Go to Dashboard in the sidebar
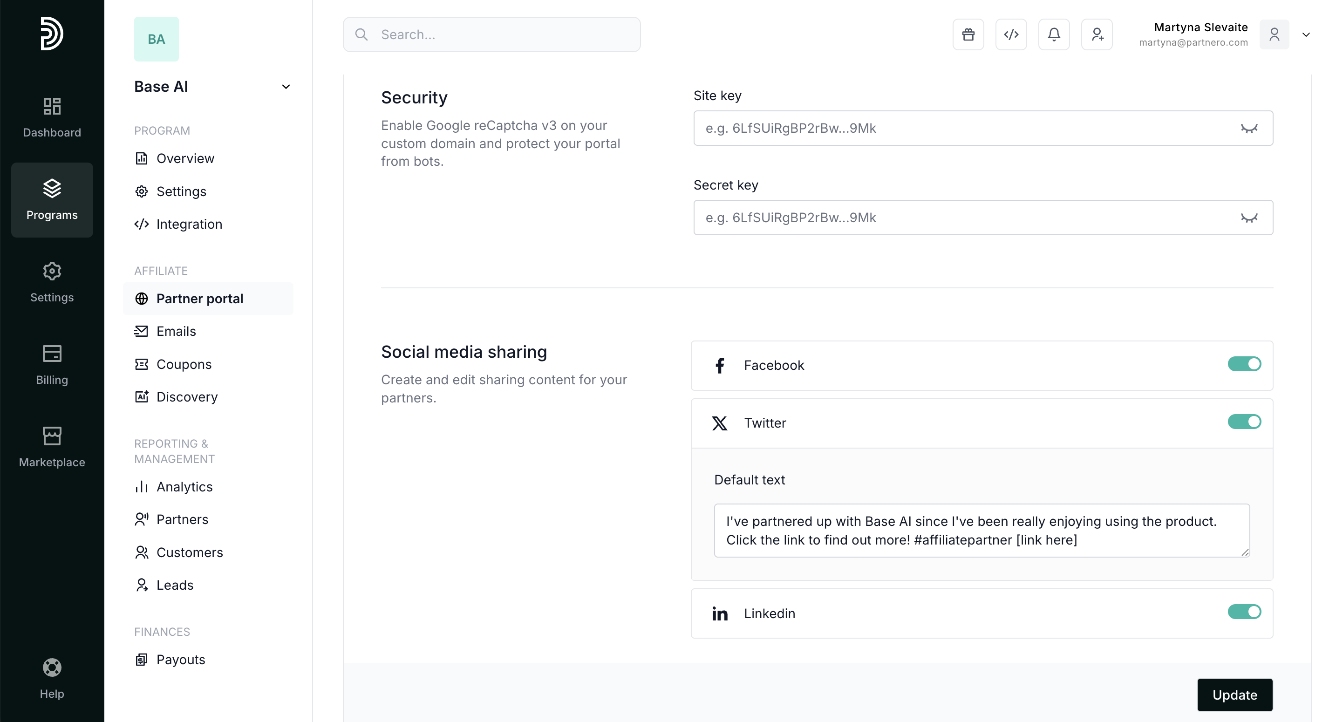Screen dimensions: 1336x722 click(x=52, y=117)
